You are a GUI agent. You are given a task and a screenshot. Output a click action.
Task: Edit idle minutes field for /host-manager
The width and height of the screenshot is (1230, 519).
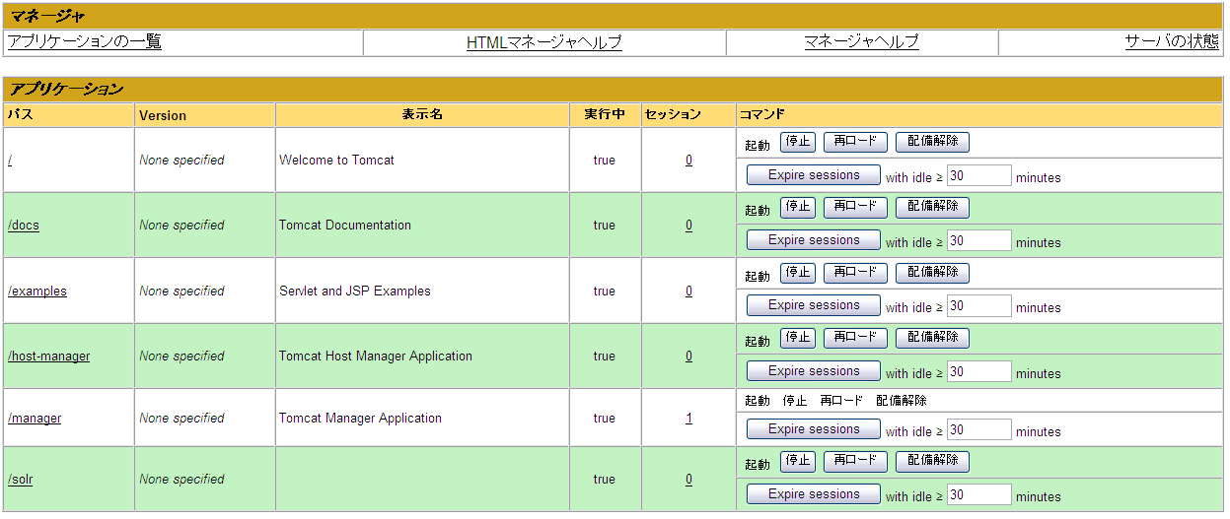(x=979, y=371)
